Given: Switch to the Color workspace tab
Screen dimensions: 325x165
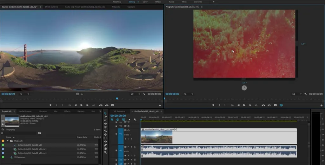Looking at the screenshot, I should point(145,2).
